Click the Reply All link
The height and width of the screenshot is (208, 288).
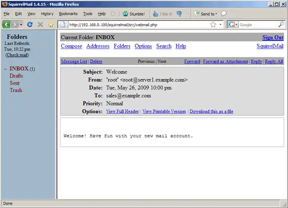tap(274, 61)
